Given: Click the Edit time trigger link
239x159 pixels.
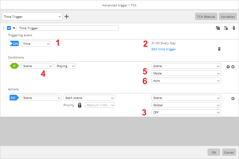Looking at the screenshot, I should (x=163, y=49).
